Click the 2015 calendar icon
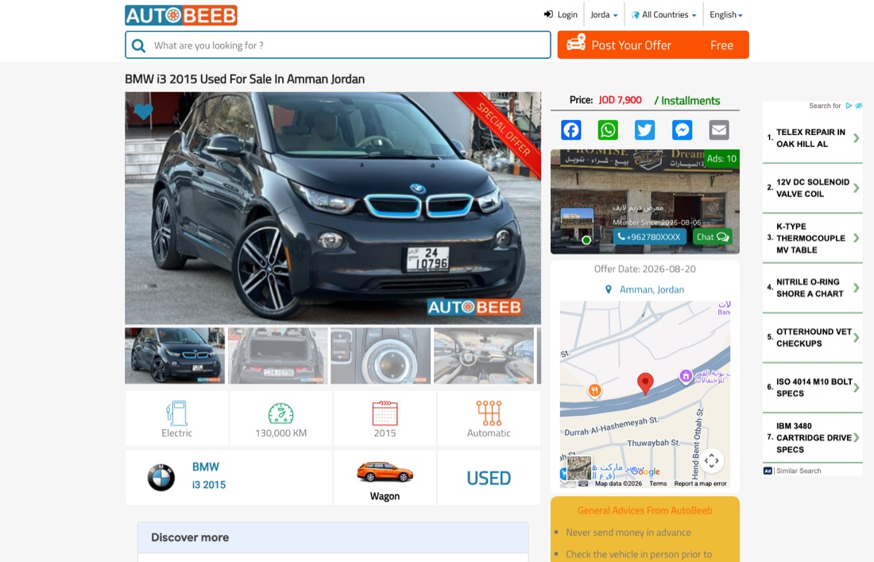874x562 pixels. (x=385, y=413)
